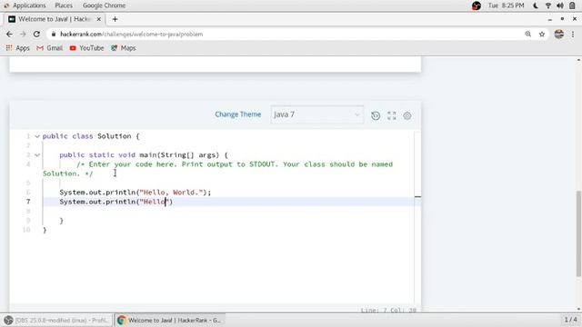Switch to the OBS taskbar window
The height and width of the screenshot is (327, 582).
pyautogui.click(x=56, y=320)
